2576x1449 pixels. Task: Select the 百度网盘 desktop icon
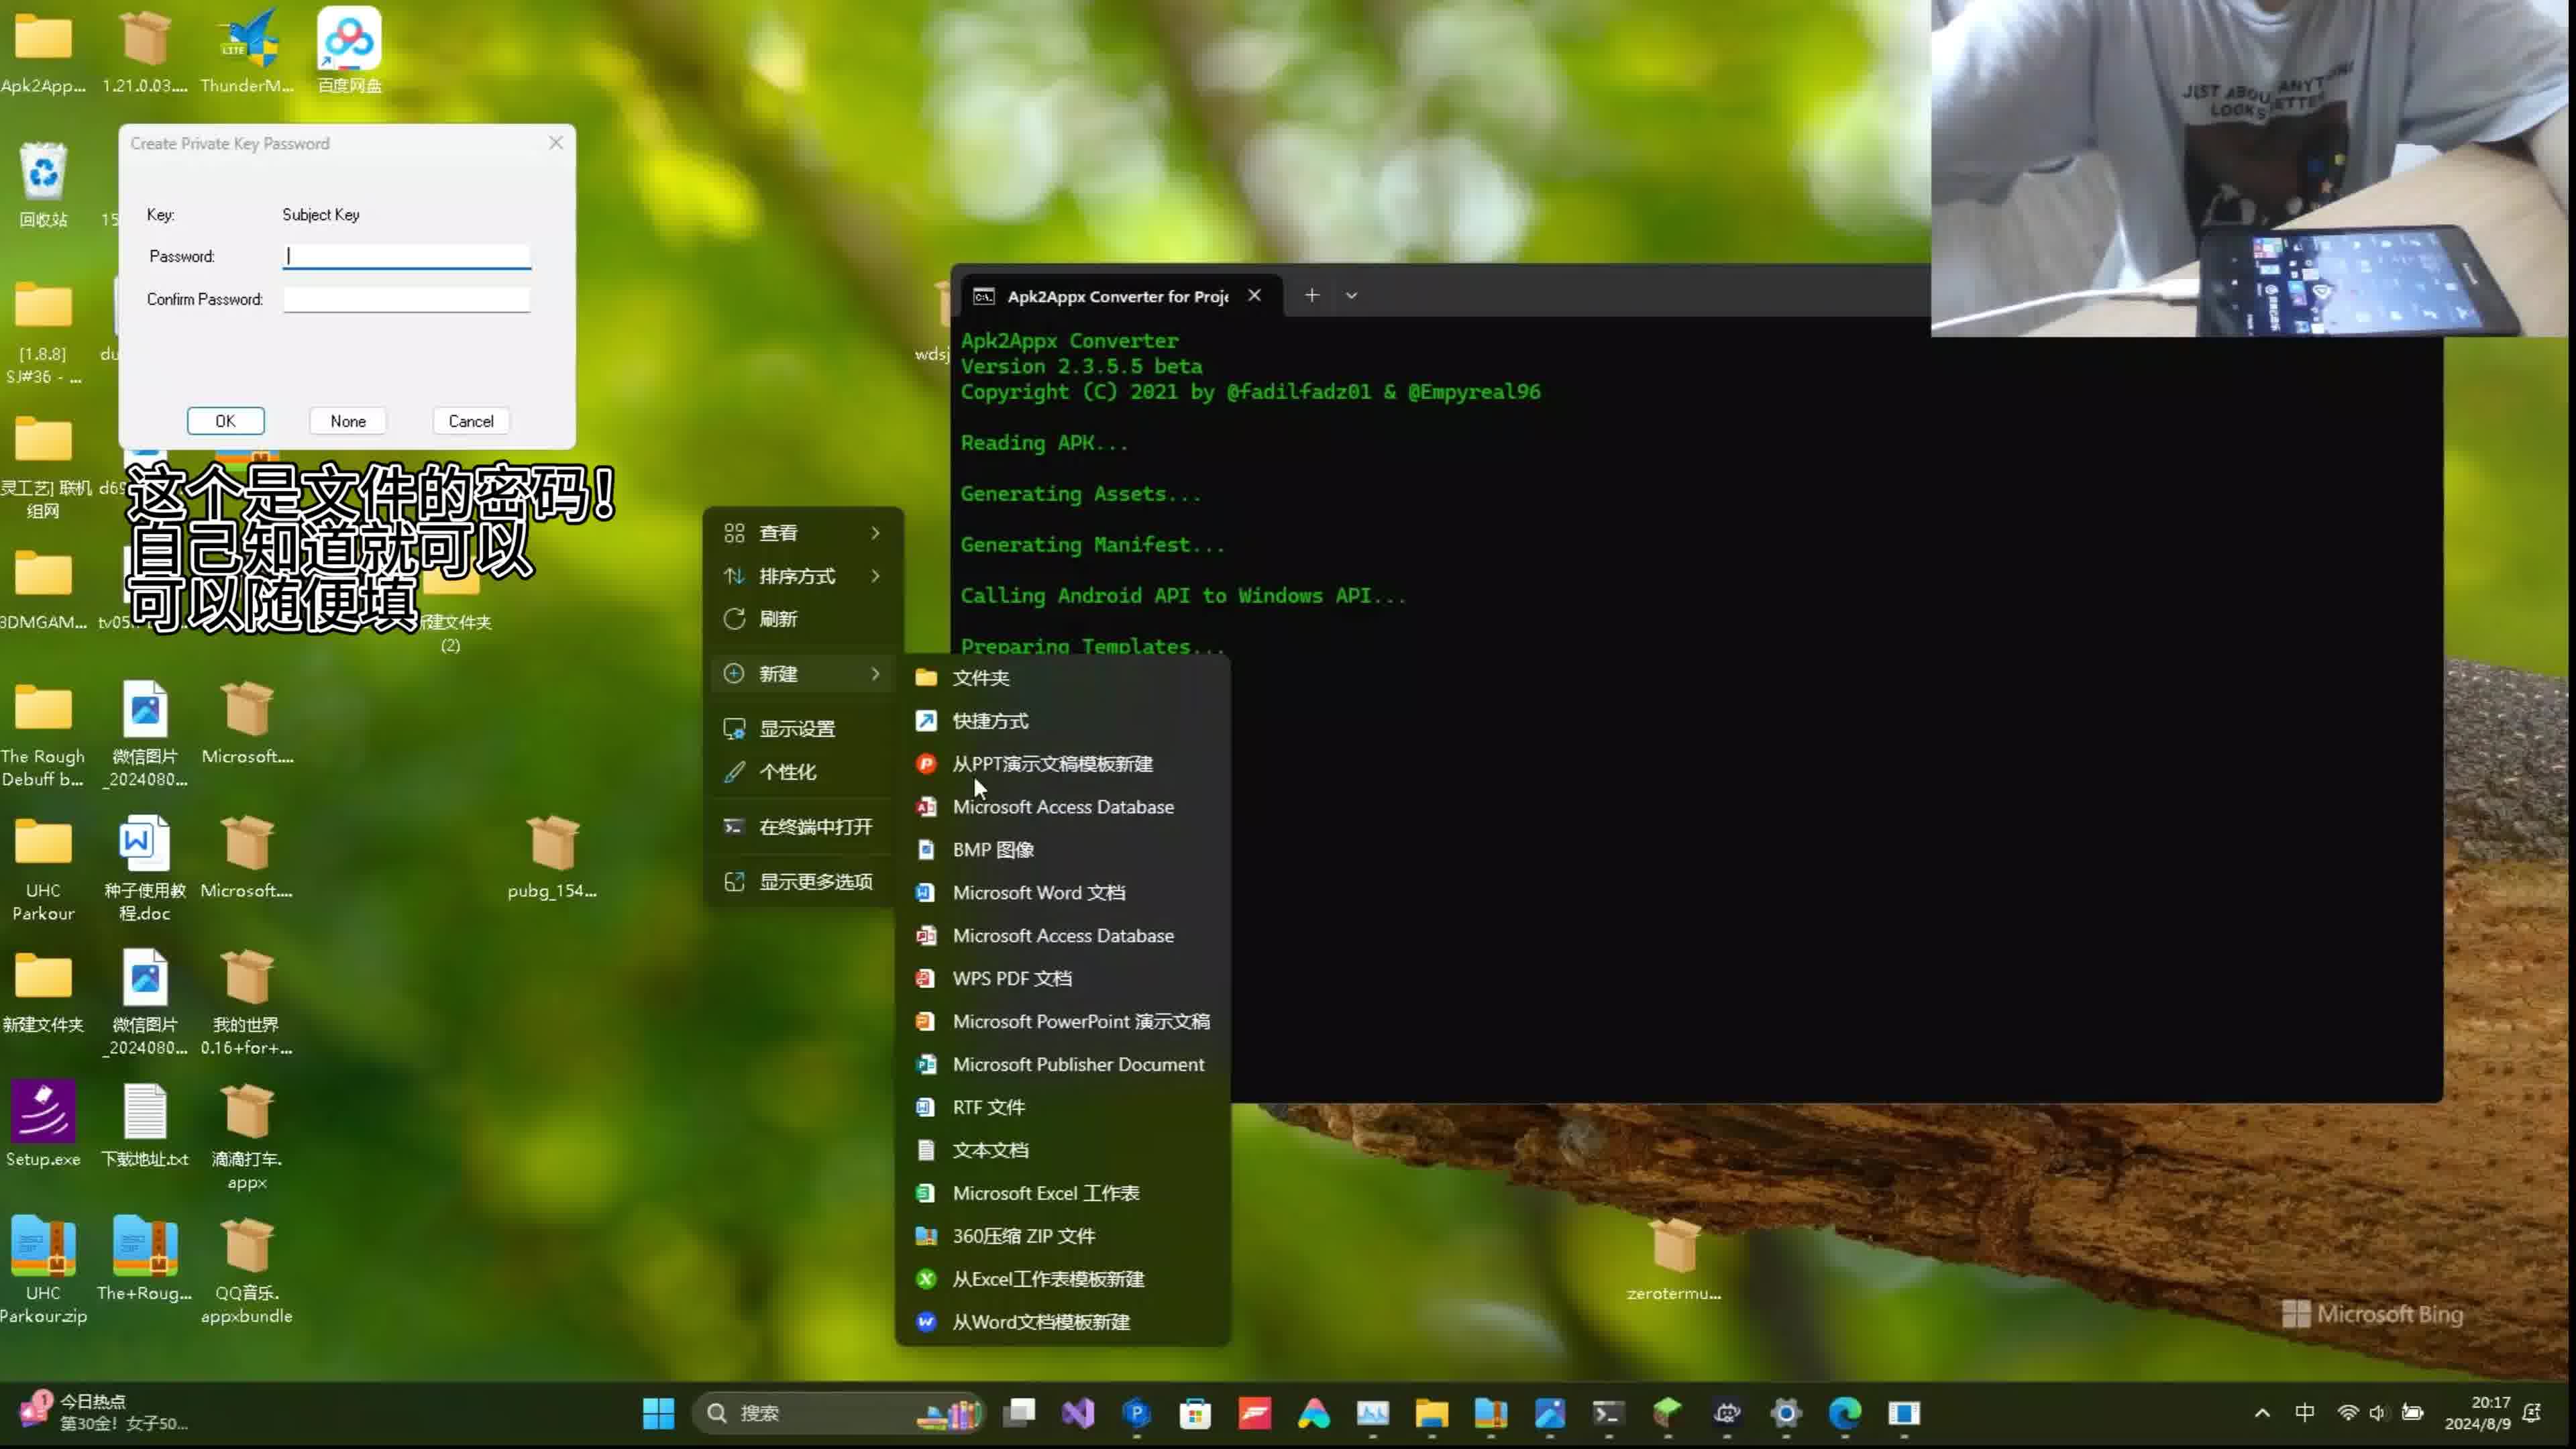pos(349,50)
